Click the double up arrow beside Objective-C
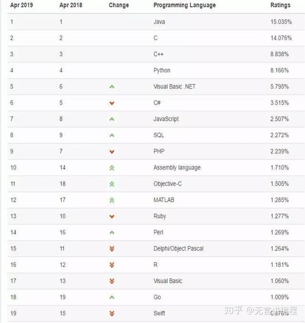Screen dimensions: 305x323 112,184
